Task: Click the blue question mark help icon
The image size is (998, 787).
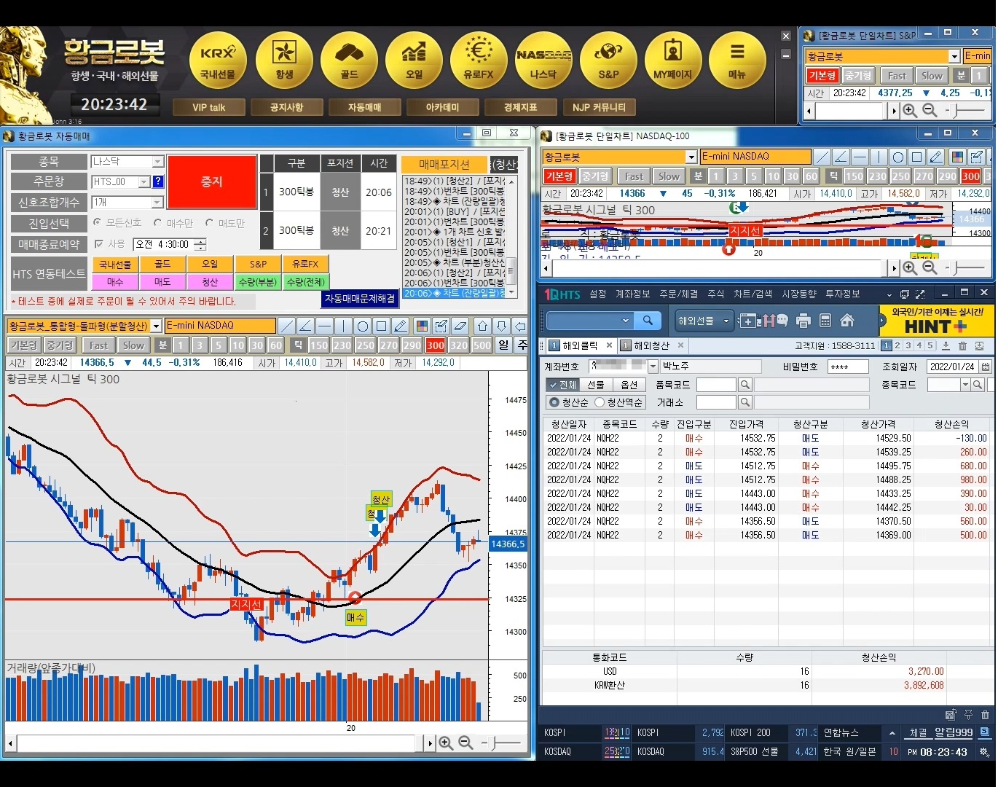Action: pos(158,181)
